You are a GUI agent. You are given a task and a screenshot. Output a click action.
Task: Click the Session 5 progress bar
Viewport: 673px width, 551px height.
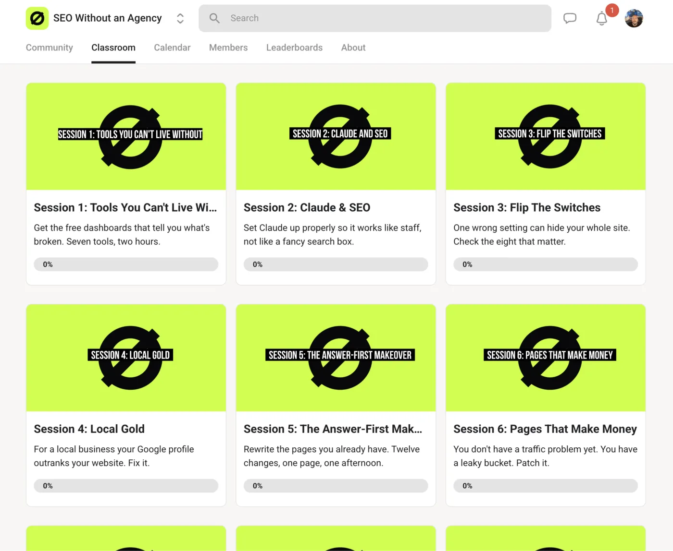click(x=336, y=486)
